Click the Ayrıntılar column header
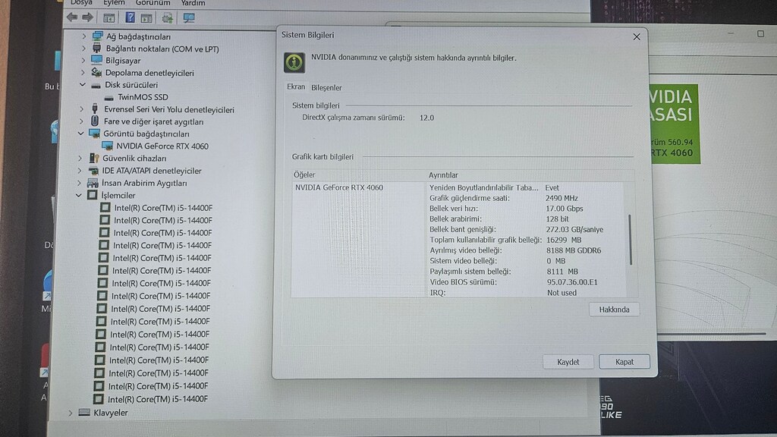Viewport: 777px width, 437px height. 443,175
